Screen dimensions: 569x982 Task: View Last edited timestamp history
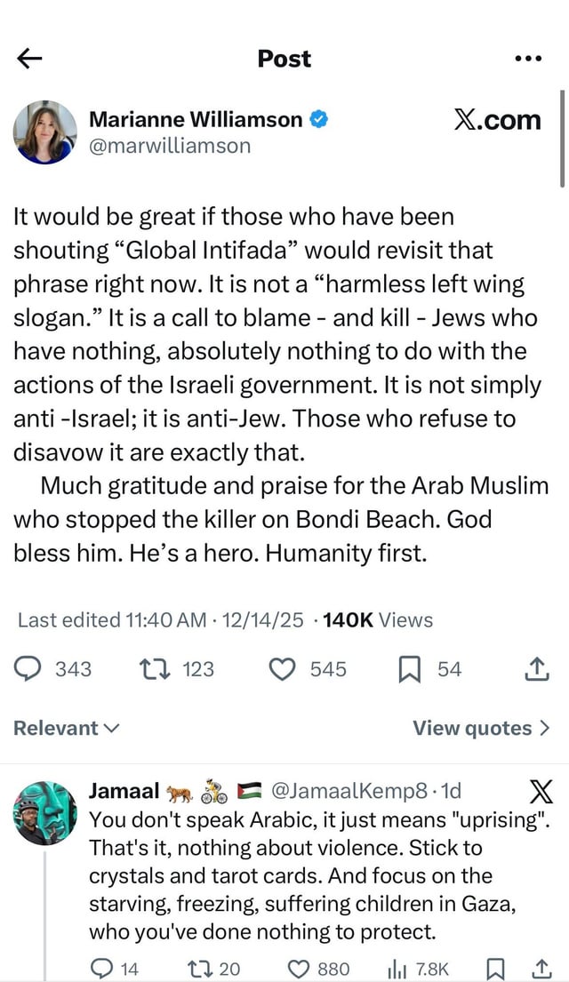[160, 620]
